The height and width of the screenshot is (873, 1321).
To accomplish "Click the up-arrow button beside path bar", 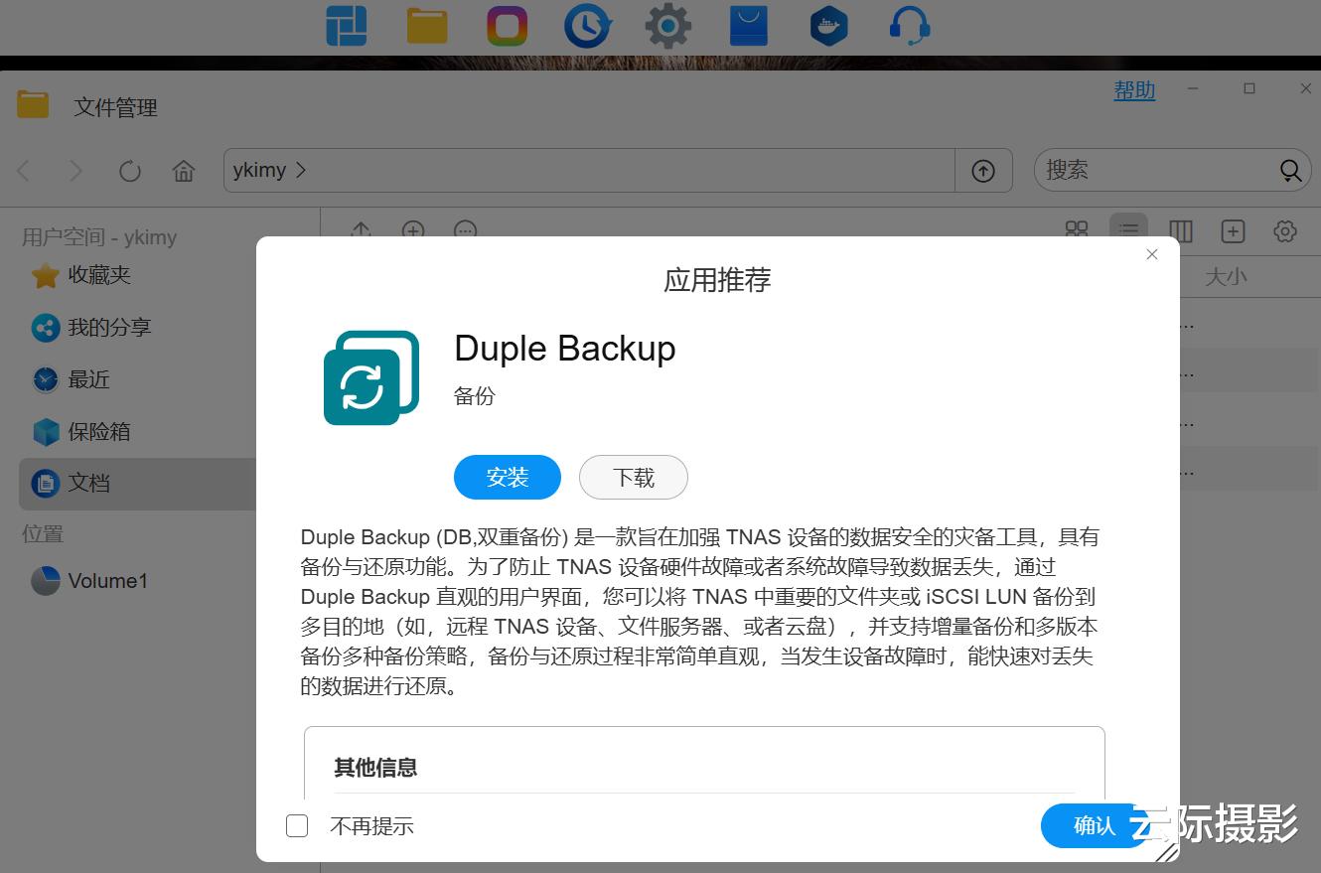I will click(983, 171).
